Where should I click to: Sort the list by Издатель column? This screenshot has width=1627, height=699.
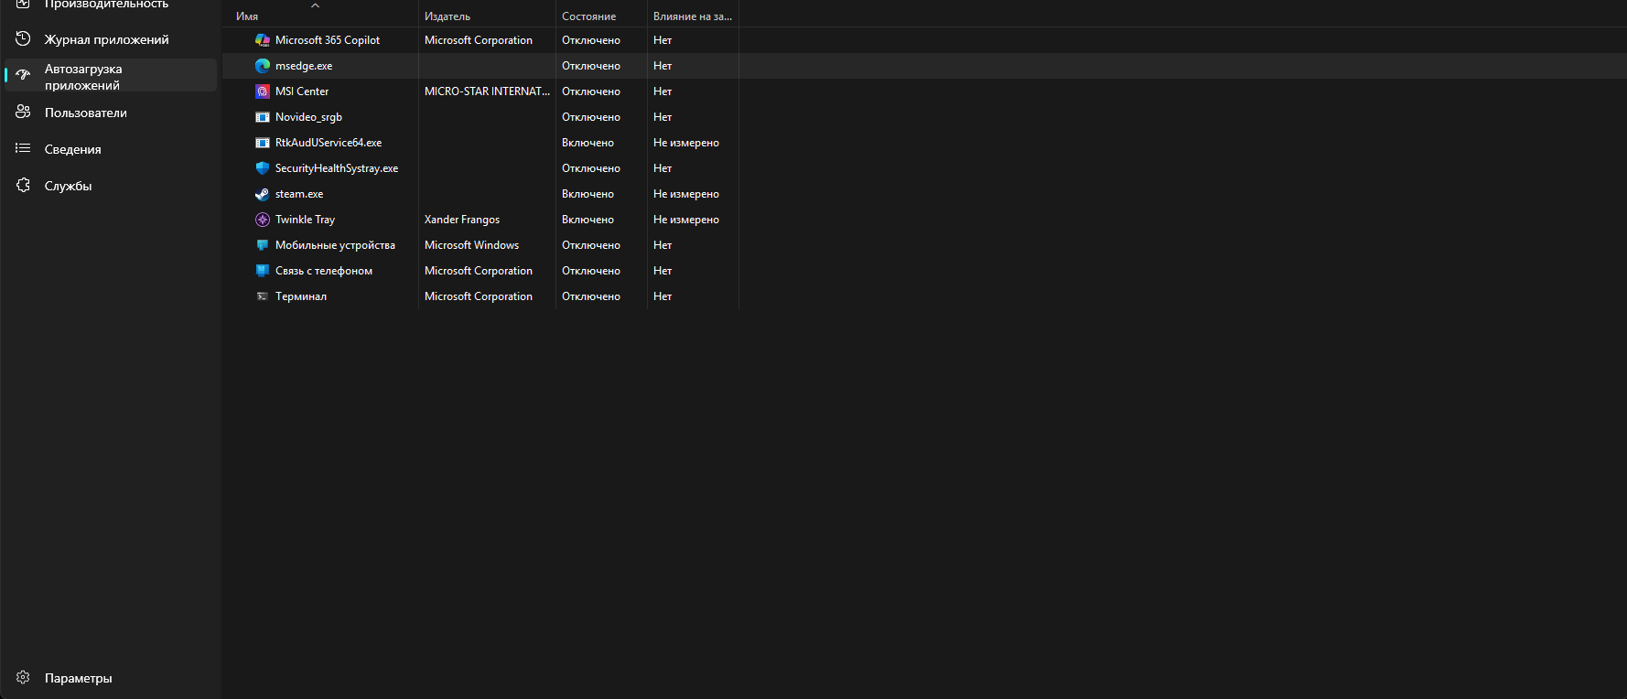(x=447, y=16)
